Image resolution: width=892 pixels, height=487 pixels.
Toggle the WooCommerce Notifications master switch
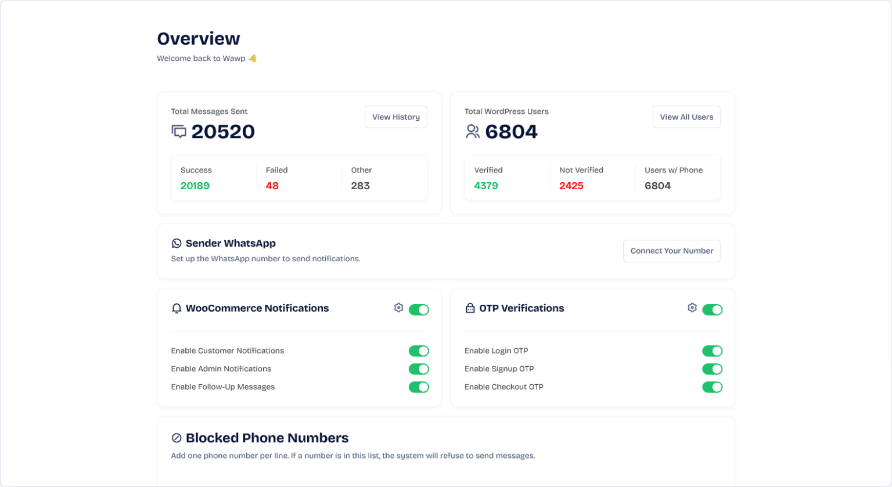(419, 309)
